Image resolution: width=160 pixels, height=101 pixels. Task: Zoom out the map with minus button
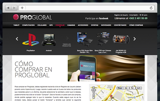93,97
